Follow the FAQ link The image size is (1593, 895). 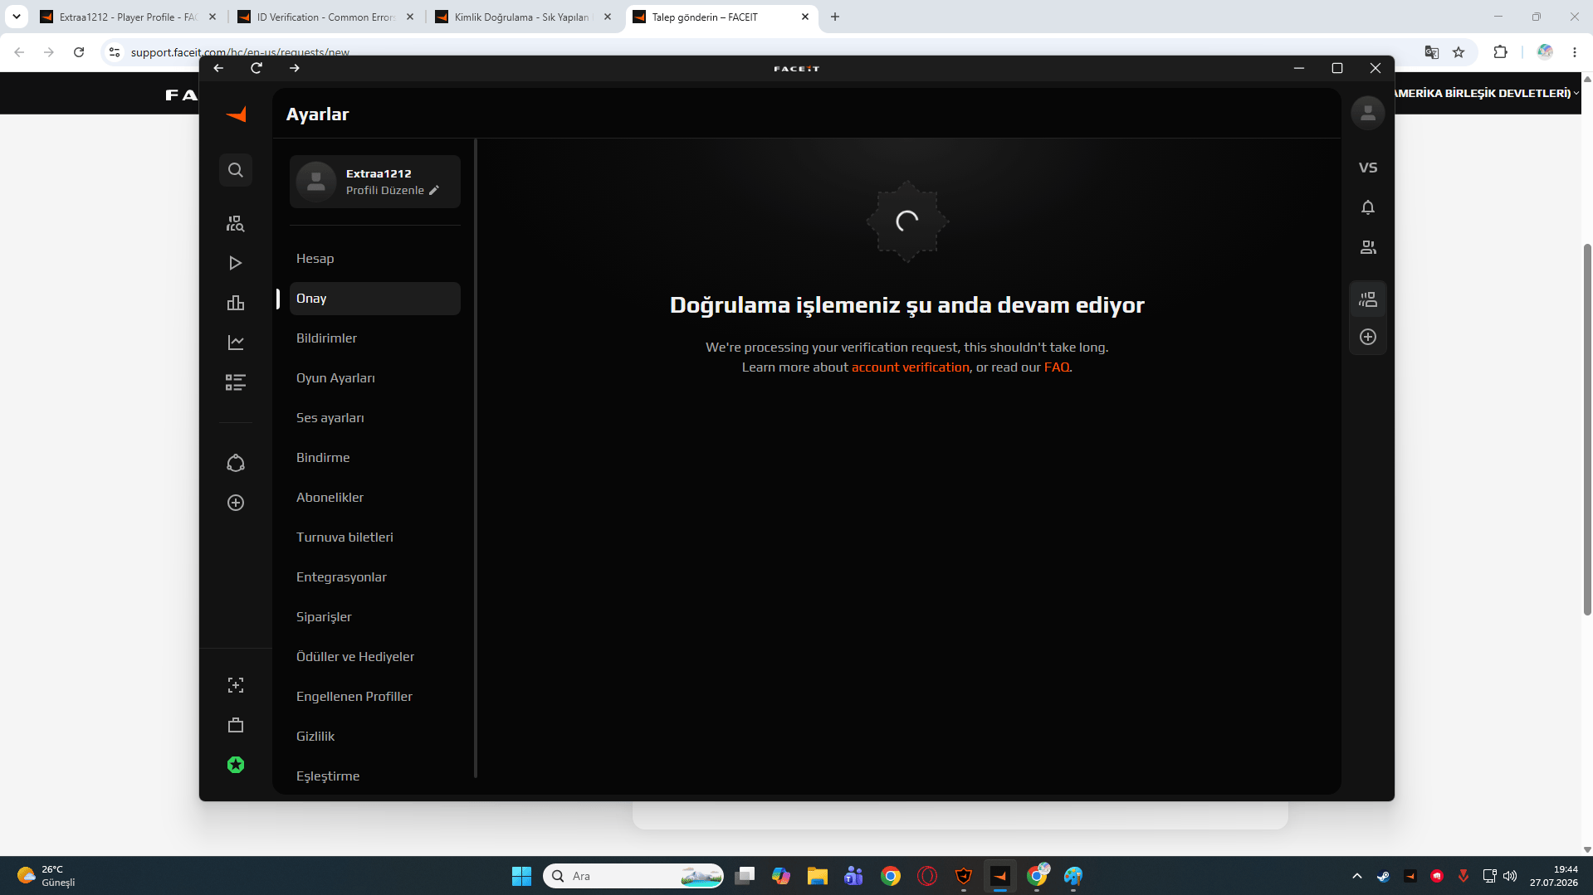point(1057,367)
